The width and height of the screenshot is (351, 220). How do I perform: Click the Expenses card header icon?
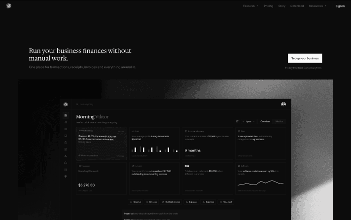[80, 166]
